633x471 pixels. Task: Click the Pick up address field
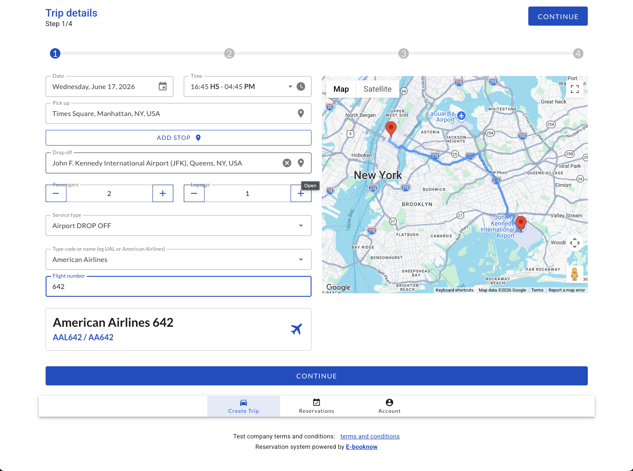[179, 113]
